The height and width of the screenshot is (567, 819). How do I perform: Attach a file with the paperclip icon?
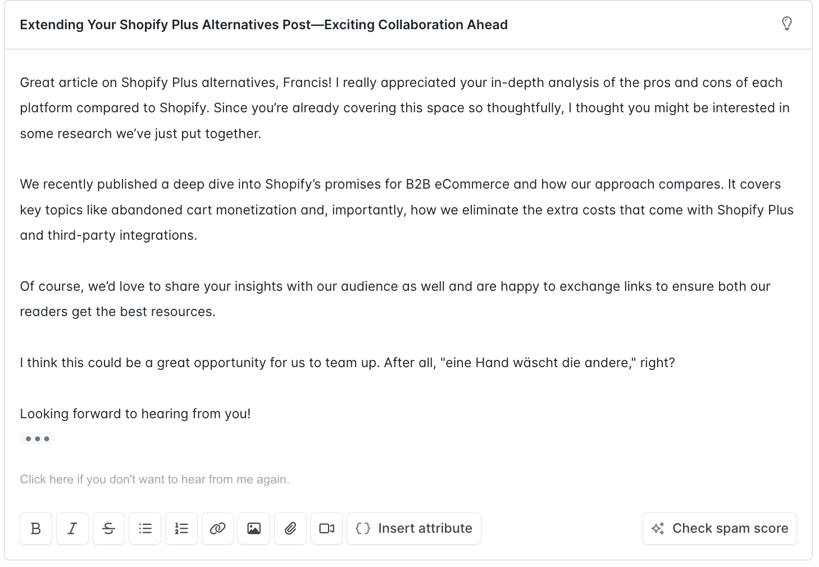pyautogui.click(x=290, y=528)
